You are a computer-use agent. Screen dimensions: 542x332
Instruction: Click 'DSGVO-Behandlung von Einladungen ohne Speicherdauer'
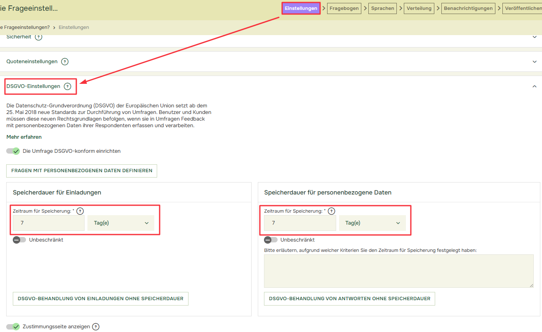click(101, 299)
